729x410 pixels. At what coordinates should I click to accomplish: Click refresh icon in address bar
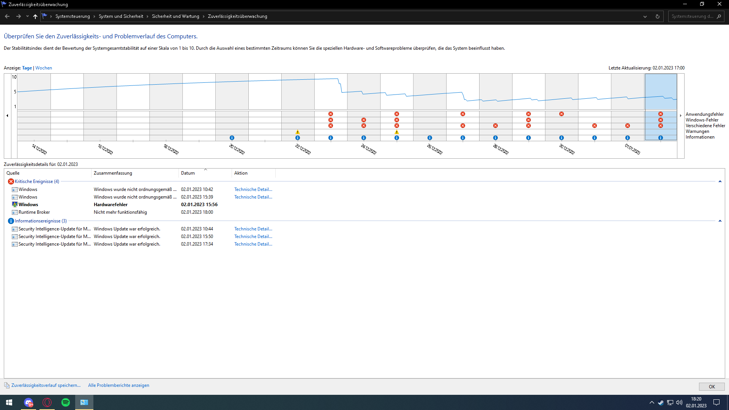tap(658, 16)
